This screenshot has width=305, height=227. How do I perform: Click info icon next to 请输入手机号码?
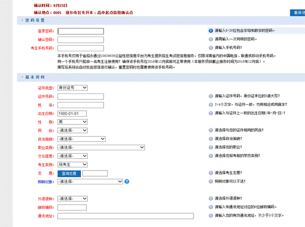point(210,48)
